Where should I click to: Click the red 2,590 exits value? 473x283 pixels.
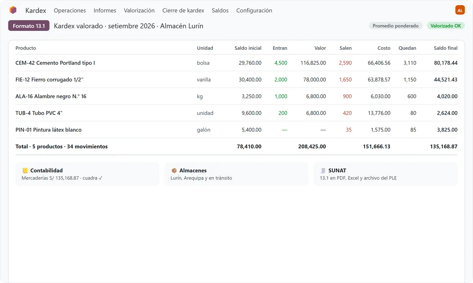[345, 63]
